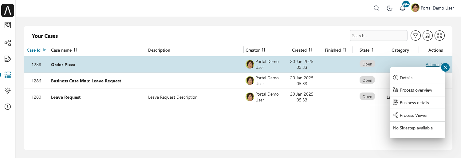Click the Process Viewer icon
This screenshot has height=158, width=461.
tap(396, 115)
